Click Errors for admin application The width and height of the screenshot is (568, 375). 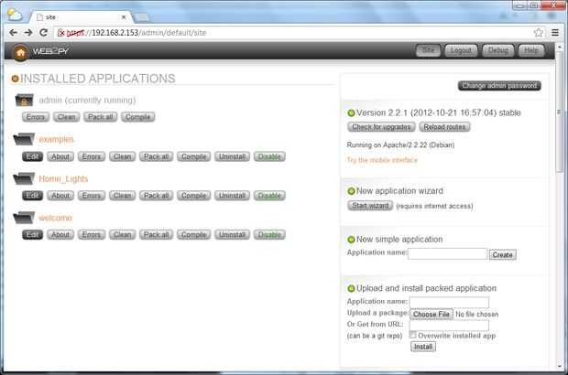click(36, 117)
